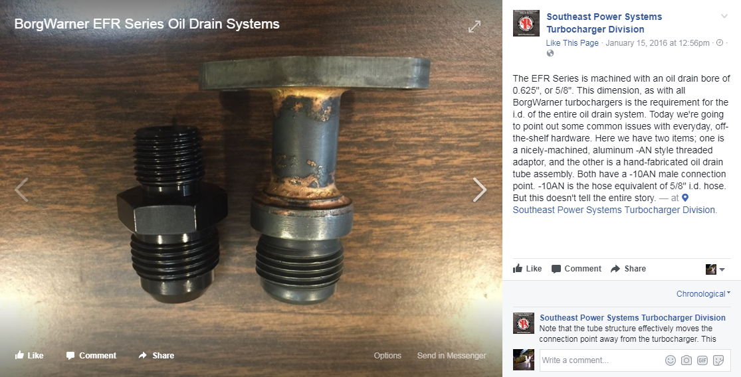Attach a photo using camera icon
The image size is (741, 377).
point(687,360)
